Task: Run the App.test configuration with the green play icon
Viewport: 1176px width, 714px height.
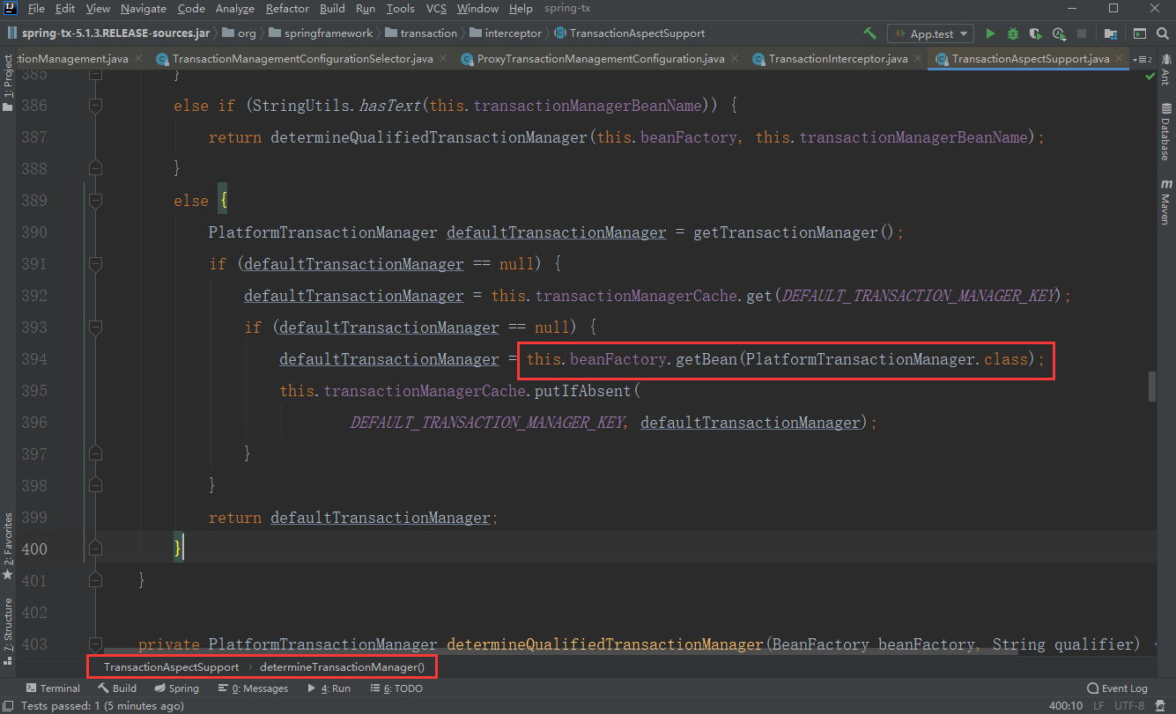Action: coord(990,33)
